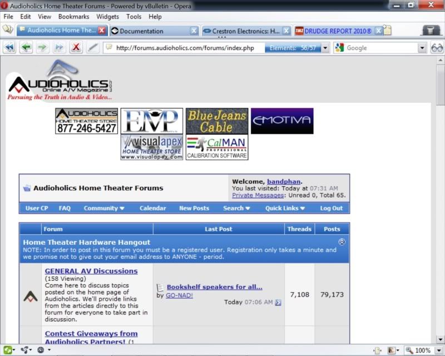Image resolution: width=445 pixels, height=356 pixels.
Task: Close the Crestron Electronics tab
Action: [x=286, y=31]
